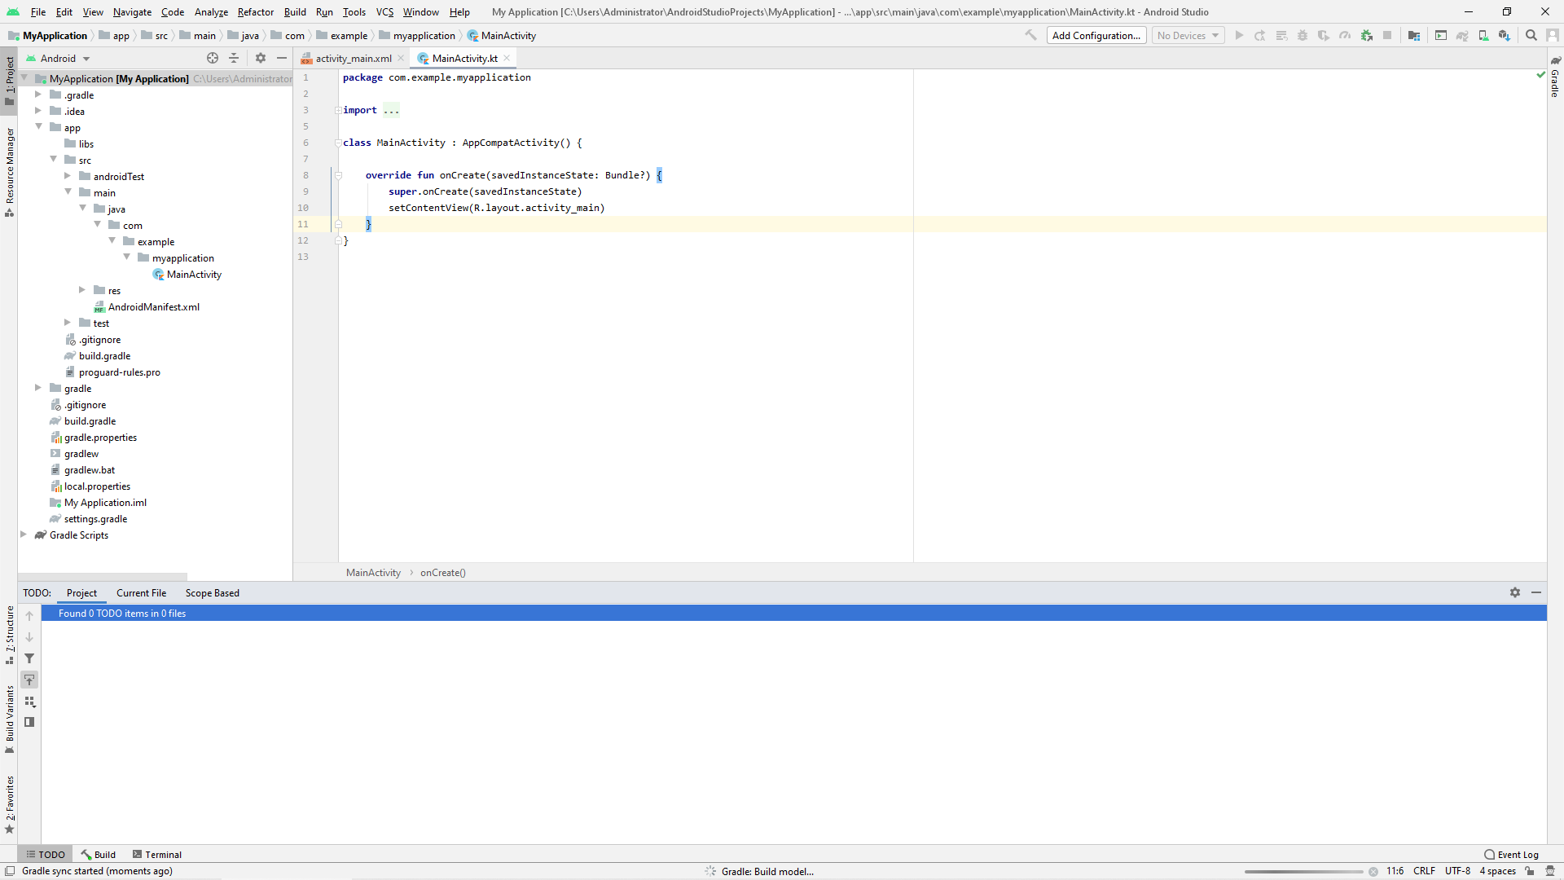Click the Gradle build progress bar
The height and width of the screenshot is (880, 1564).
(x=1303, y=871)
